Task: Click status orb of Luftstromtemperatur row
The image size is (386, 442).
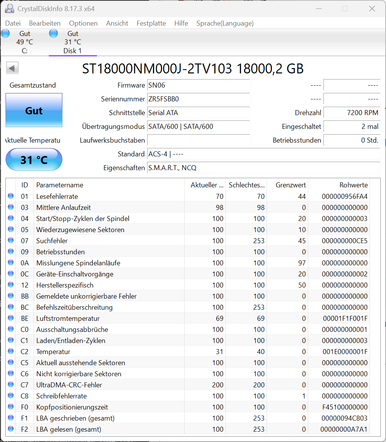Action: point(11,318)
